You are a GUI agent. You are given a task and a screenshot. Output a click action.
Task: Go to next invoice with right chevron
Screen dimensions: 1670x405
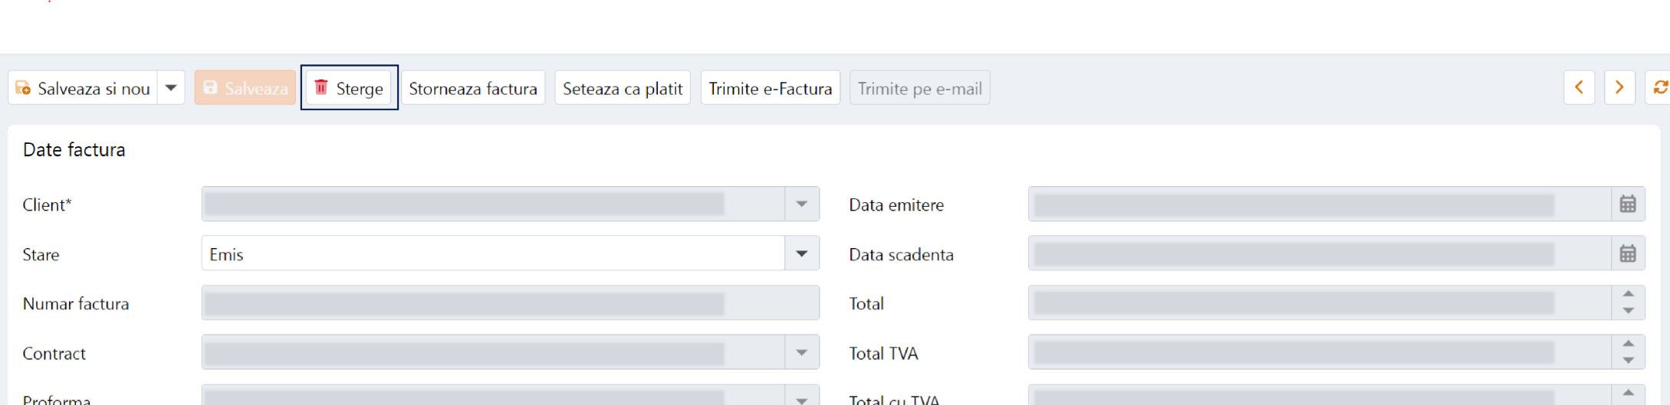[1619, 88]
